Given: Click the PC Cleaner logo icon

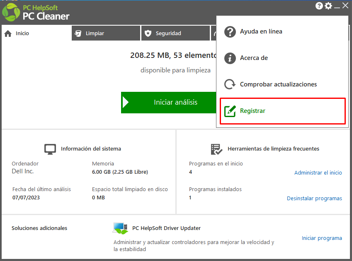Looking at the screenshot, I should (x=11, y=12).
